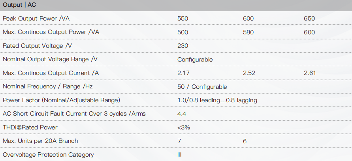The image size is (352, 161).
Task: Select the THDi@Rated Power label
Action: tap(30, 127)
